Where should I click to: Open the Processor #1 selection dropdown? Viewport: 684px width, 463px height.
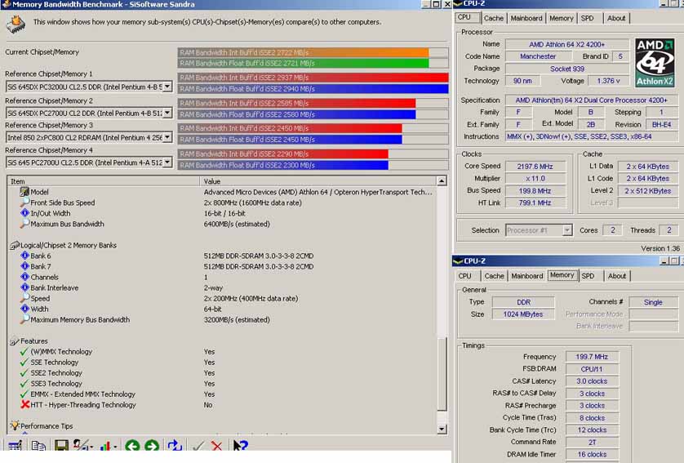pyautogui.click(x=566, y=230)
